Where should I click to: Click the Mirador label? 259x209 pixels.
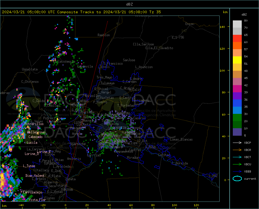133,158
